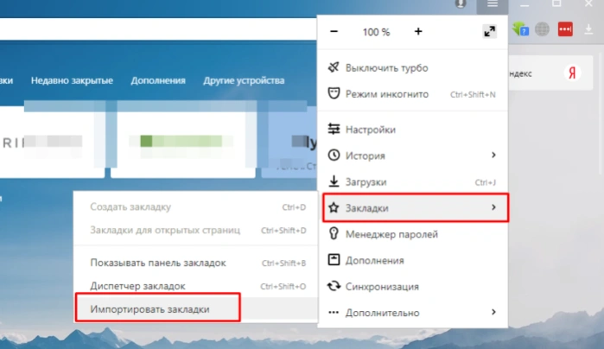Click the Закладки star icon
Screen dimensions: 604x349
334,207
